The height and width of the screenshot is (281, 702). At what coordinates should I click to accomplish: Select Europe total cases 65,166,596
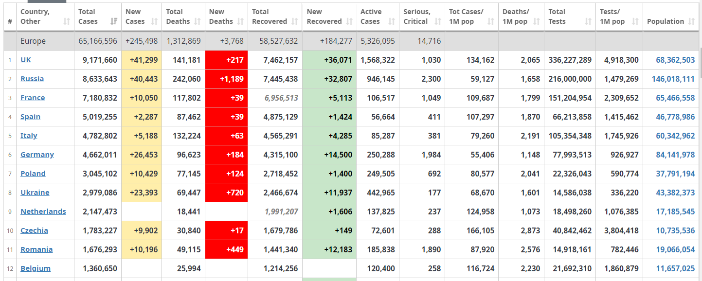98,41
